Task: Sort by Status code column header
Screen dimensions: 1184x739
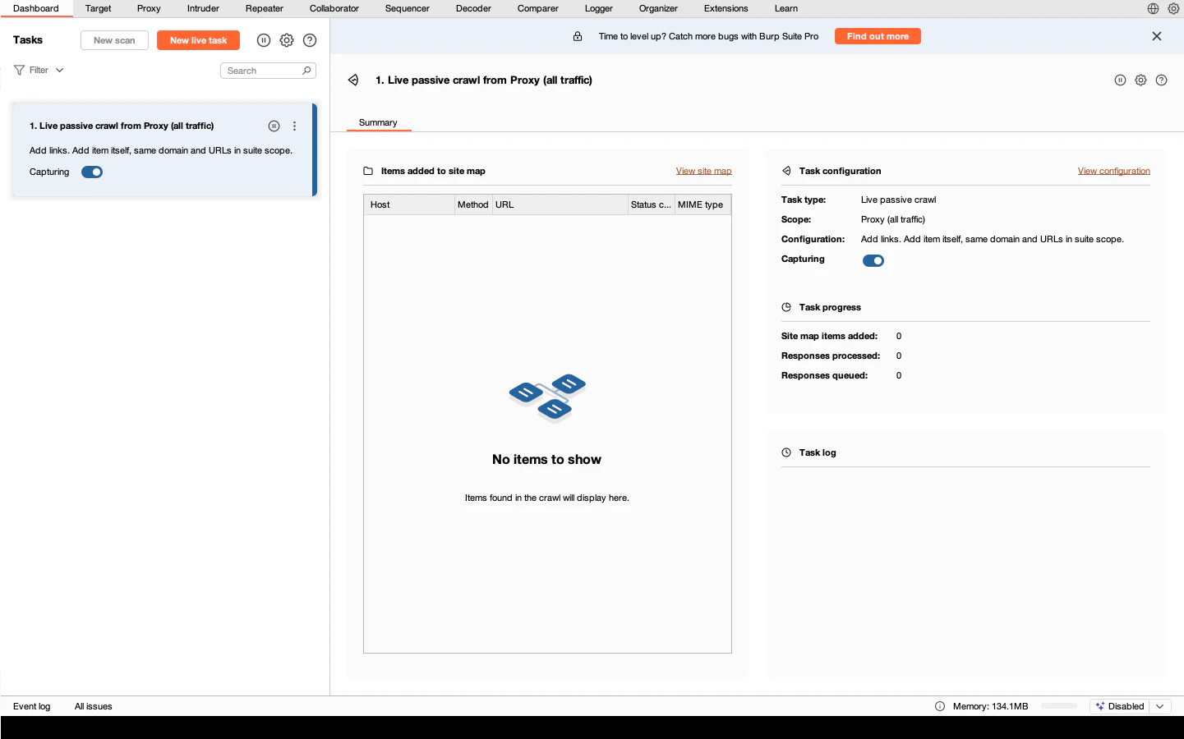Action: (651, 204)
